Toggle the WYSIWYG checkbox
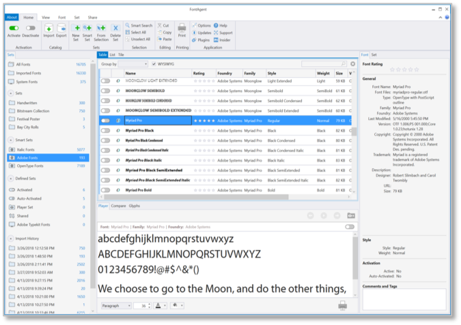Screen dimensions: 461x325 (154, 64)
